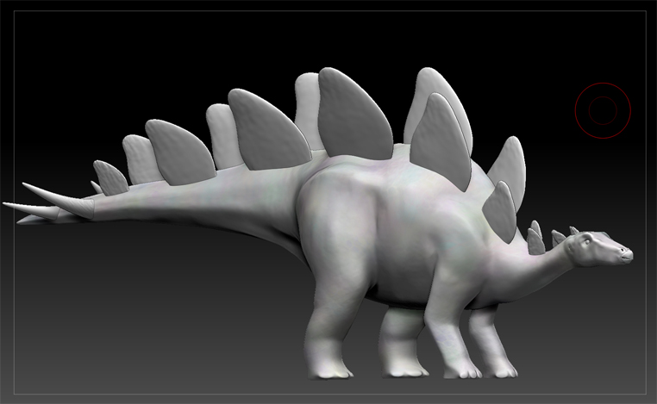Screen dimensions: 657x404
Task: Click the upper tail spike
Action: tap(34, 190)
